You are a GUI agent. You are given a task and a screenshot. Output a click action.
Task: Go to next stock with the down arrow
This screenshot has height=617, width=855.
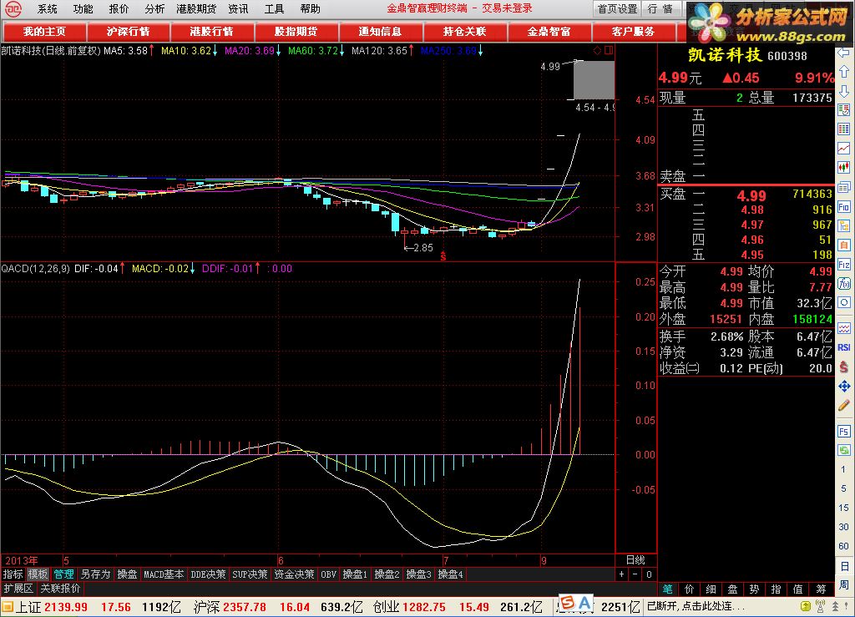[843, 91]
